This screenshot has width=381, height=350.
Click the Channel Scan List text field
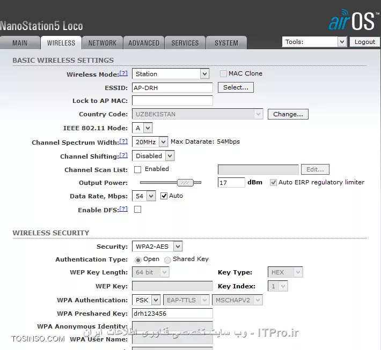pos(258,169)
